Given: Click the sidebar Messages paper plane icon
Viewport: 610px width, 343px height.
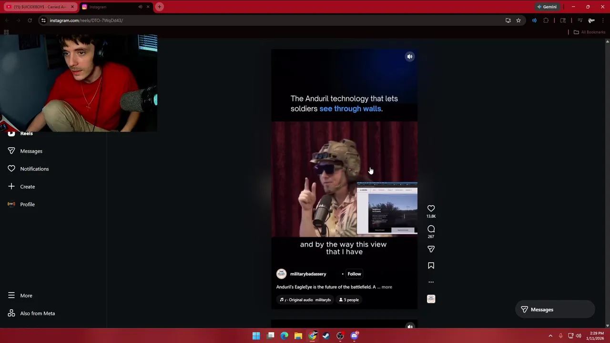Looking at the screenshot, I should click(x=11, y=151).
